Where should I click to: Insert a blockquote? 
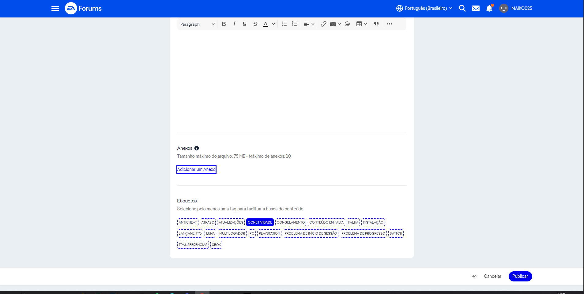click(376, 24)
